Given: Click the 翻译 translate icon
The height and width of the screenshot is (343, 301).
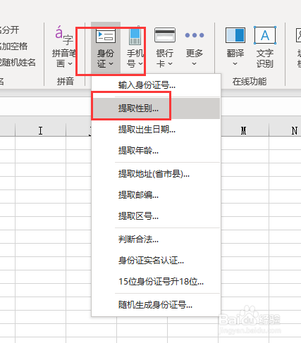Looking at the screenshot, I should (235, 35).
